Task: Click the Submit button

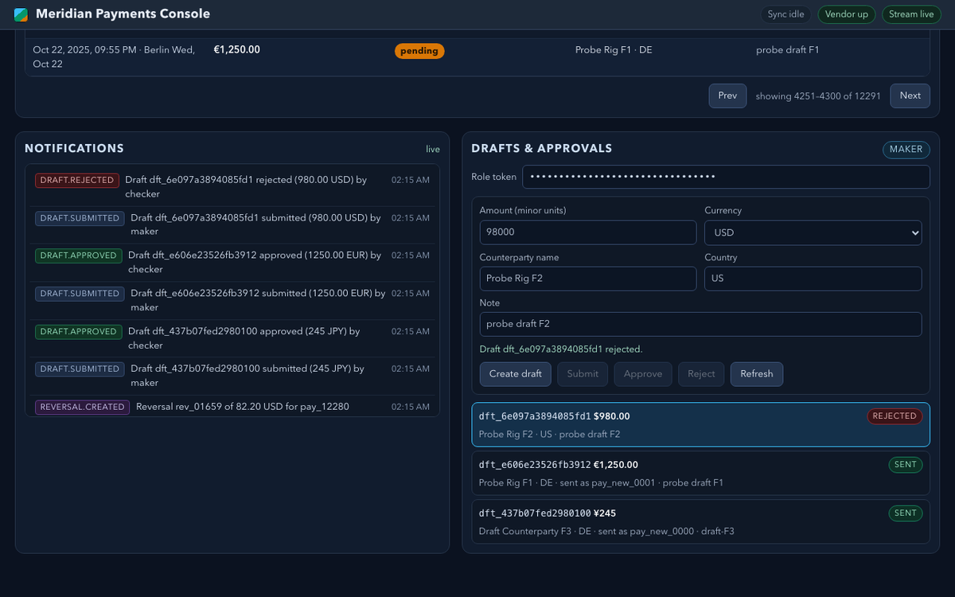Action: (583, 374)
